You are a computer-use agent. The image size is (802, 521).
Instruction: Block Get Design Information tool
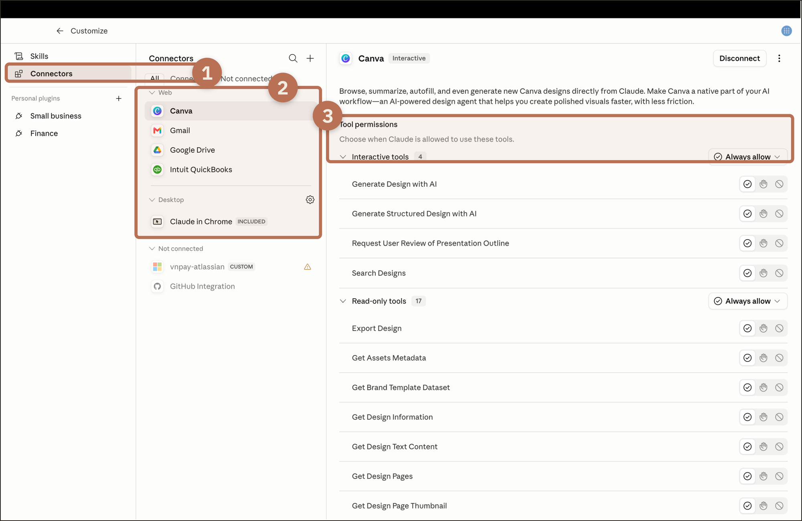(779, 417)
